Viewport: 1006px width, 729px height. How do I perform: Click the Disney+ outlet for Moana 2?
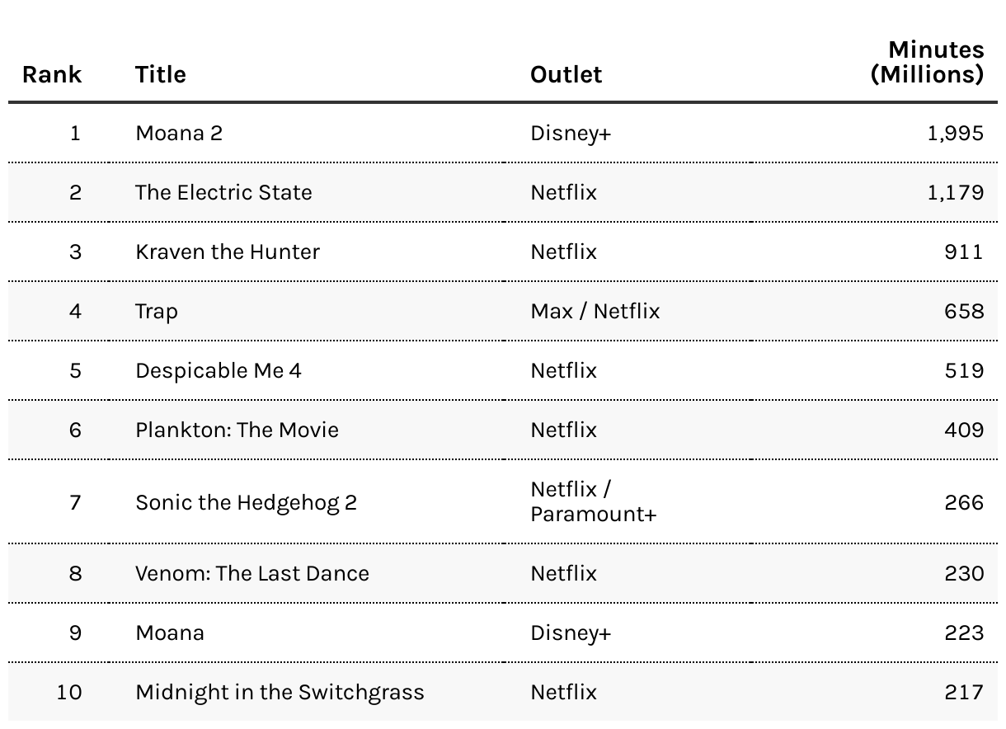tap(571, 133)
